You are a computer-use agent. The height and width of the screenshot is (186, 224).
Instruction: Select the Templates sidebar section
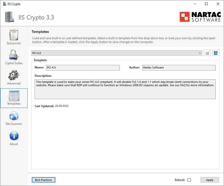[x=14, y=98]
